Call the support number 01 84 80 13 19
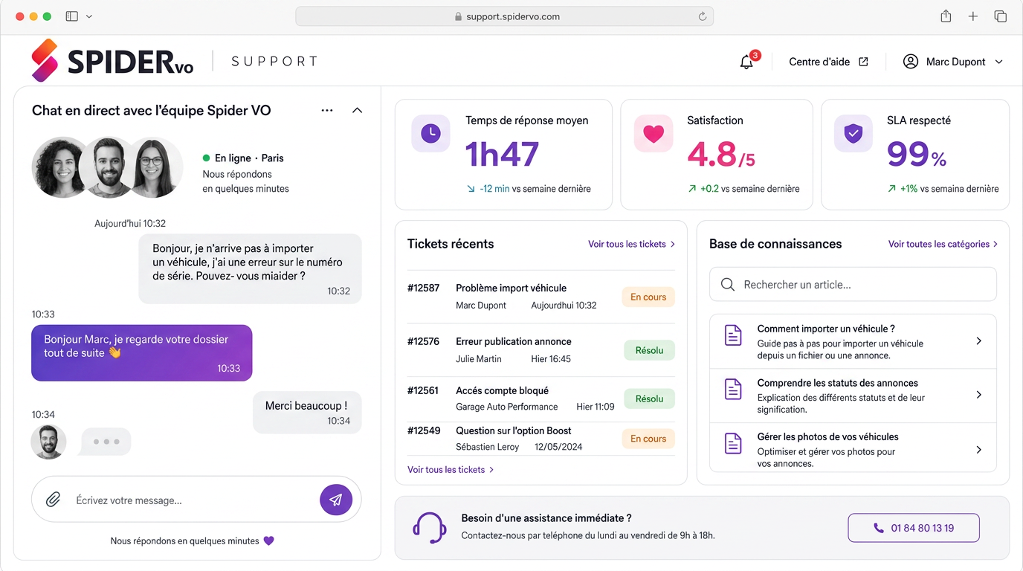Screen dimensions: 1023x571 point(914,528)
